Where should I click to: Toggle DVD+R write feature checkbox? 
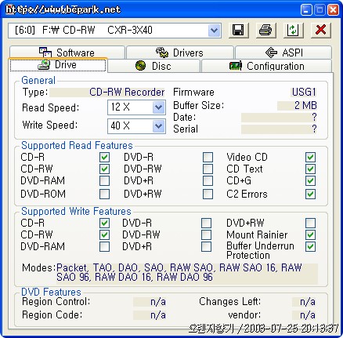tap(206, 247)
